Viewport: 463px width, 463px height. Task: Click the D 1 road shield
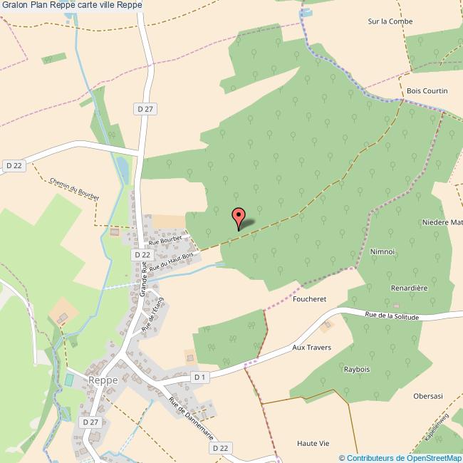click(200, 377)
